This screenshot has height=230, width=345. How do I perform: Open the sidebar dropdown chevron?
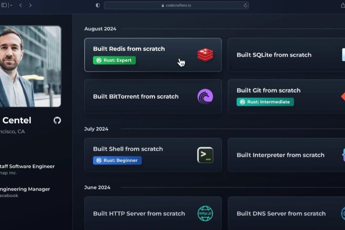(x=11, y=5)
